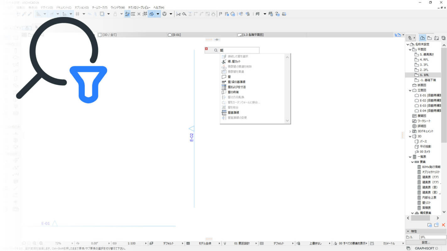Open the View Map tab icon in Navigator
The width and height of the screenshot is (447, 251).
click(x=429, y=38)
